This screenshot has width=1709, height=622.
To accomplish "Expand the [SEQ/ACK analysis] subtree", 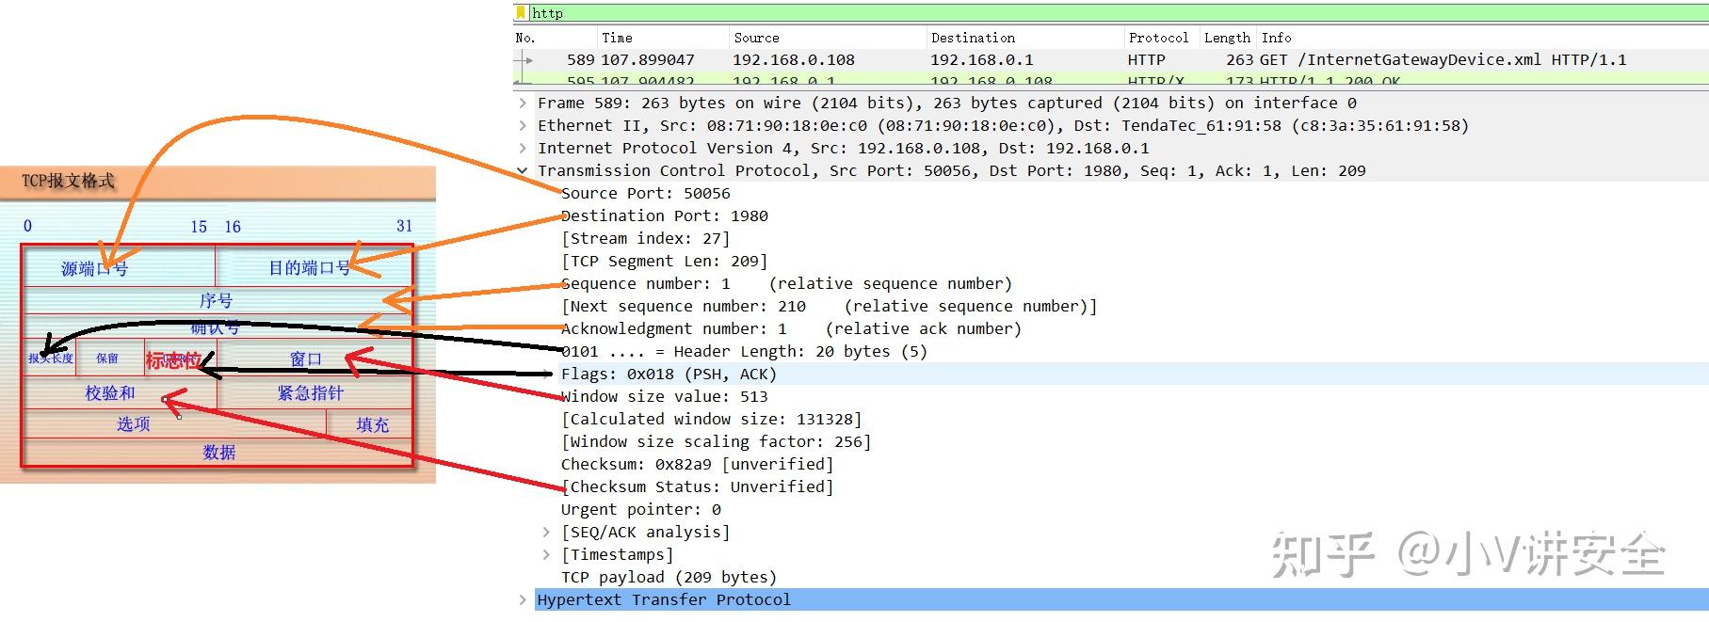I will (546, 532).
